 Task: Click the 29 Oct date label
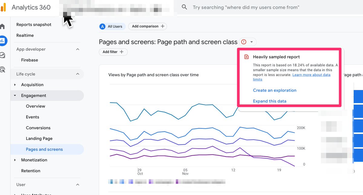pyautogui.click(x=140, y=172)
